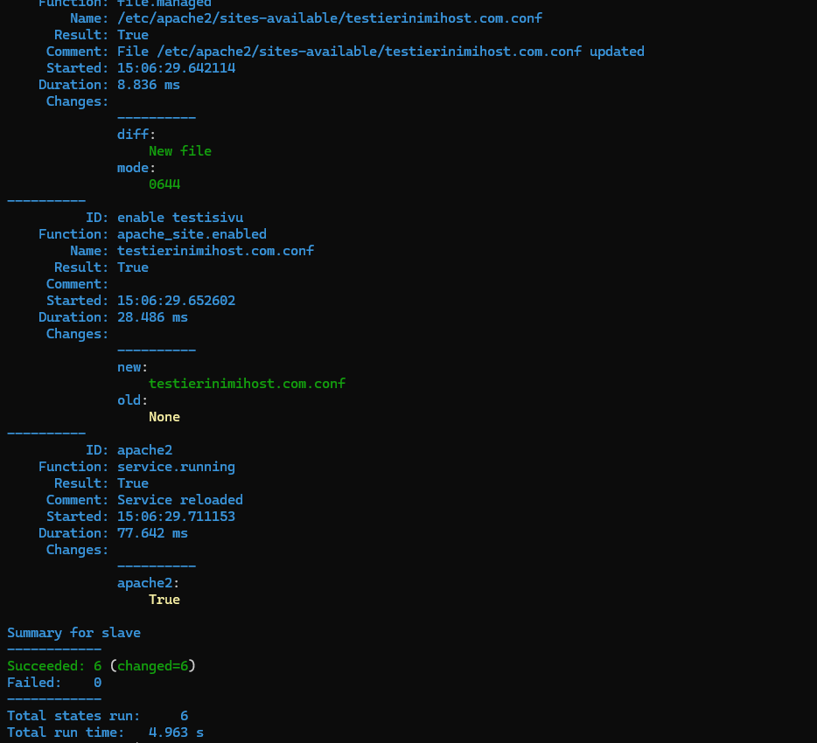
Task: Click the total run time 4.963 s
Action: [x=176, y=733]
